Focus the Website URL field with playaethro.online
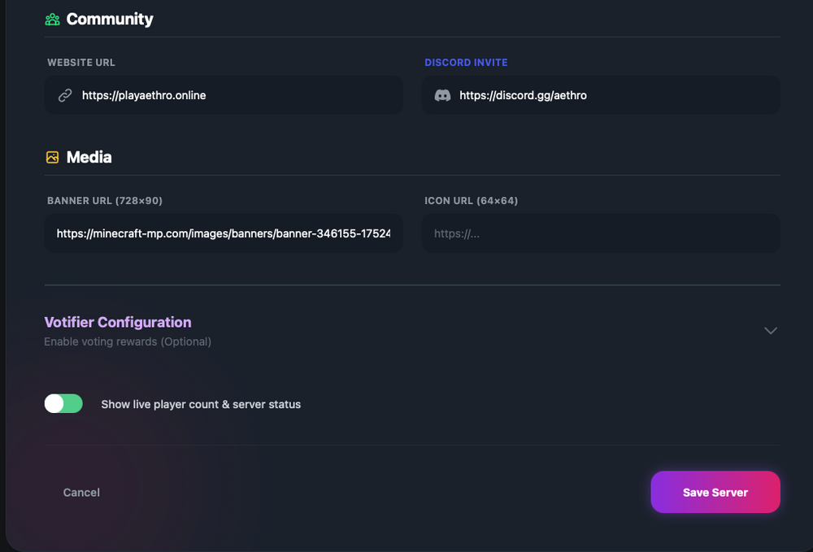 coord(236,96)
